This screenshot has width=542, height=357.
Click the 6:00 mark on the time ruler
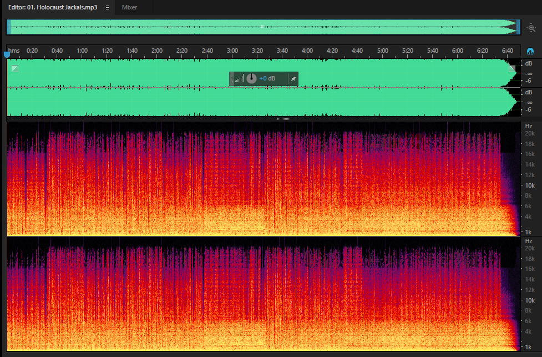pyautogui.click(x=457, y=51)
